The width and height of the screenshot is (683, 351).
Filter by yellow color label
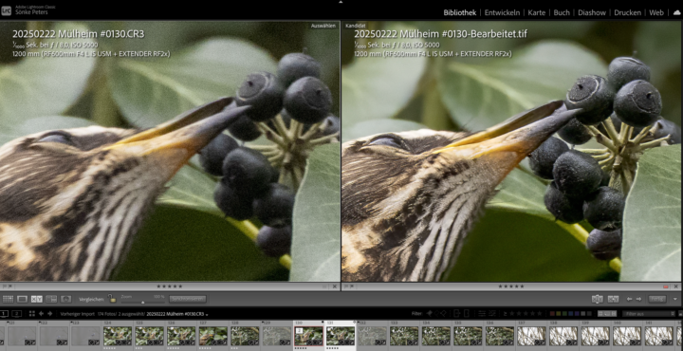[559, 314]
